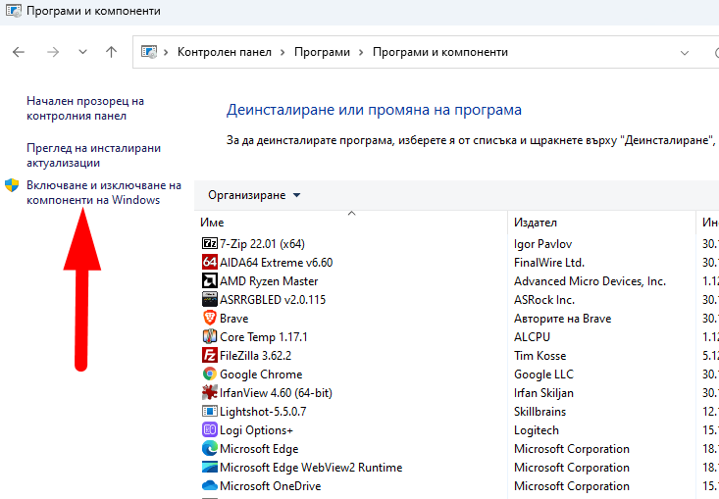719x499 pixels.
Task: Select 7-Zip 22.01 (x64) entry
Action: click(262, 244)
